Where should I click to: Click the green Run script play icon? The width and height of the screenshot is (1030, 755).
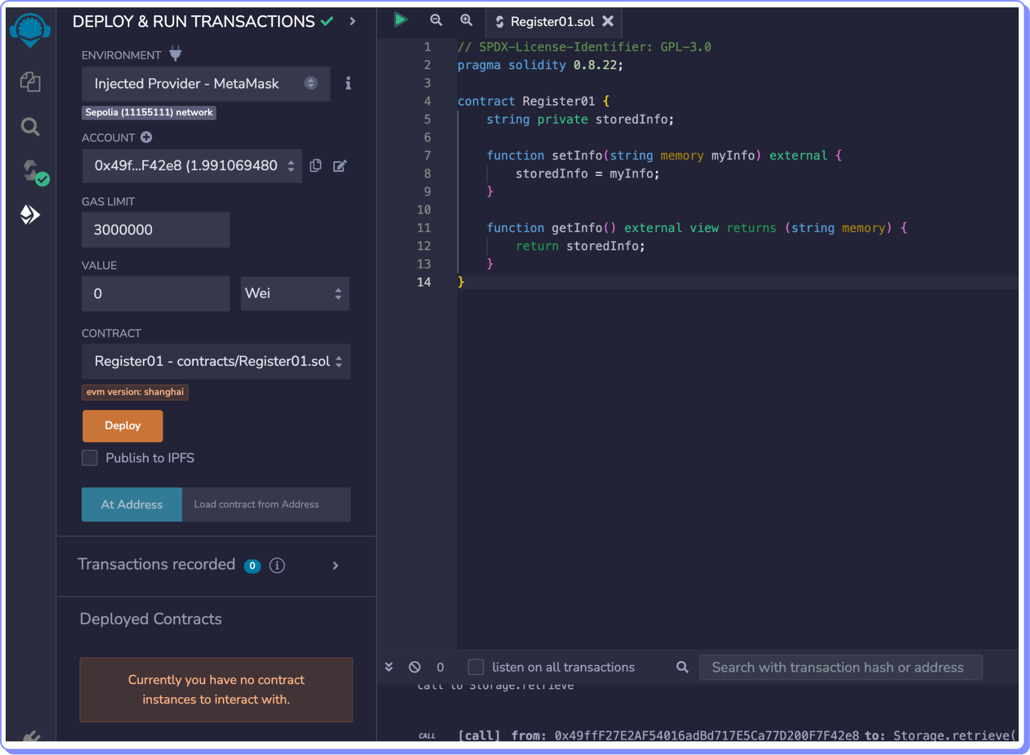pyautogui.click(x=400, y=20)
